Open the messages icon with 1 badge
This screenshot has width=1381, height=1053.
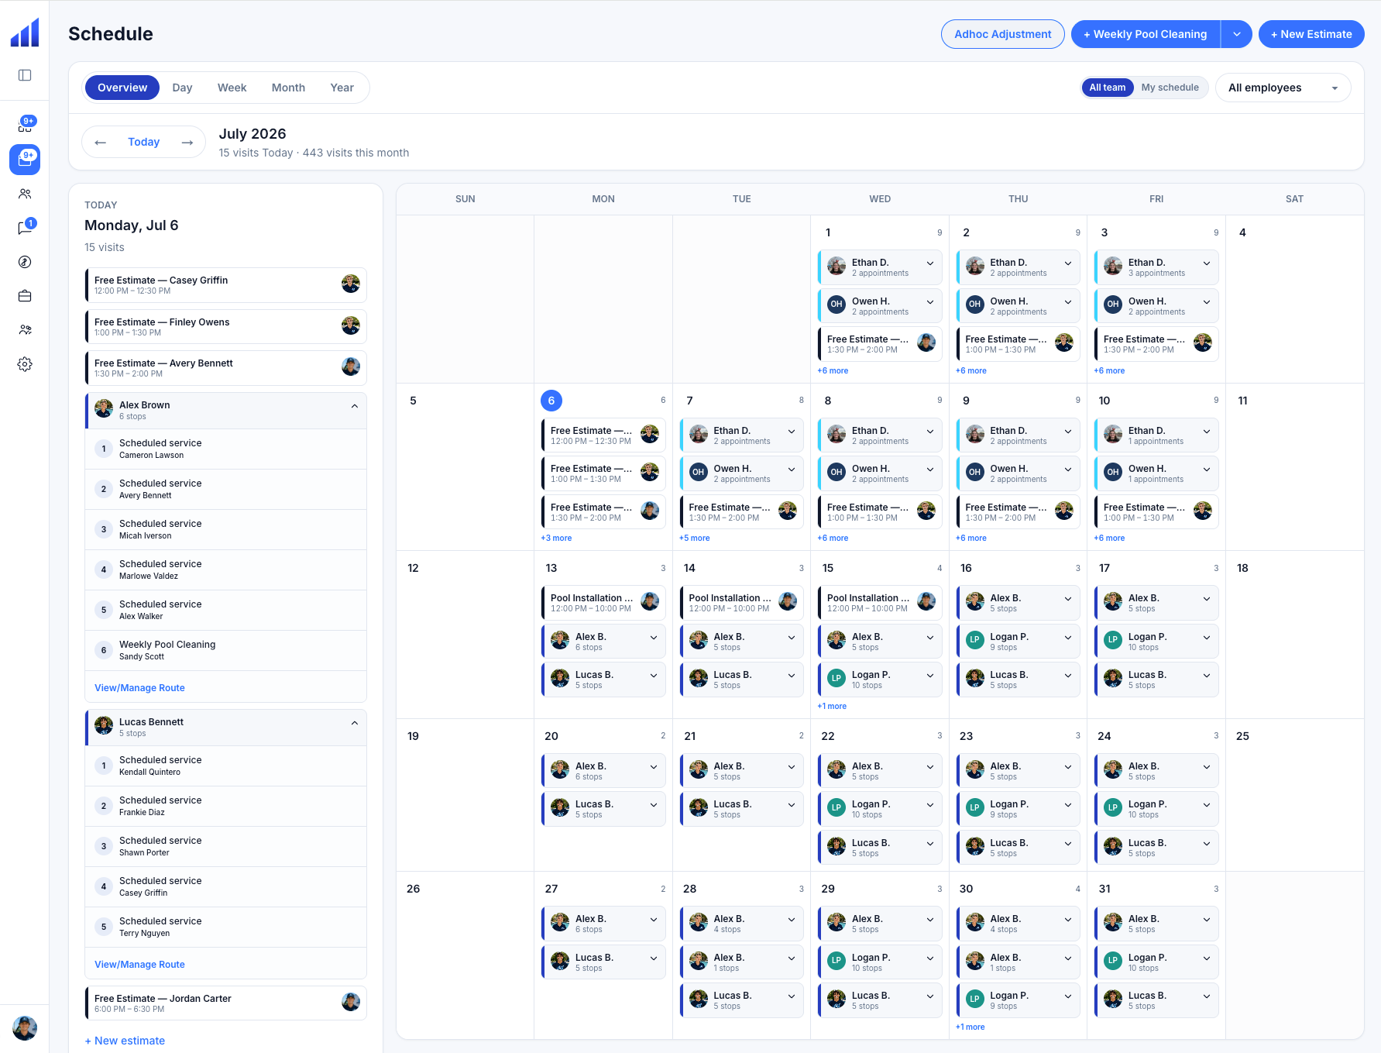[25, 227]
